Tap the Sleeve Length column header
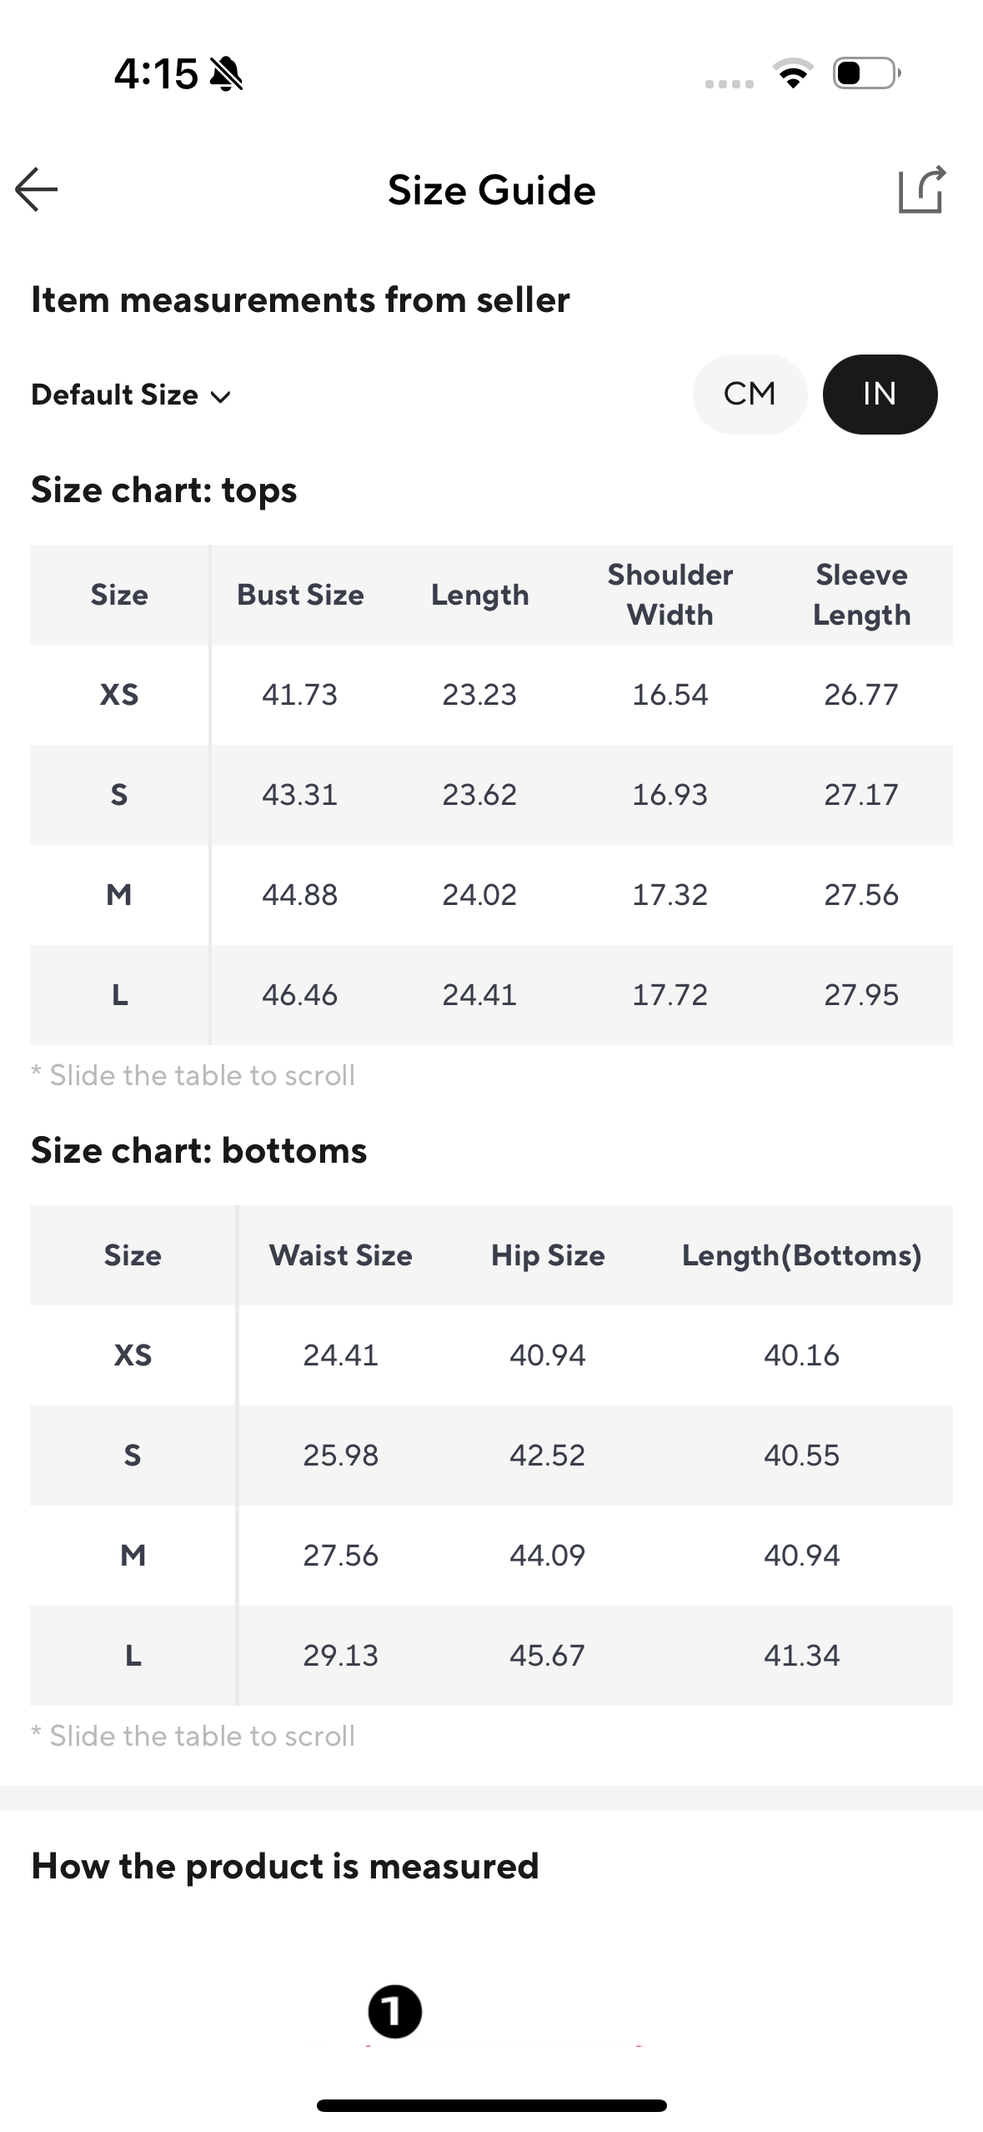Image resolution: width=983 pixels, height=2132 pixels. click(x=861, y=595)
